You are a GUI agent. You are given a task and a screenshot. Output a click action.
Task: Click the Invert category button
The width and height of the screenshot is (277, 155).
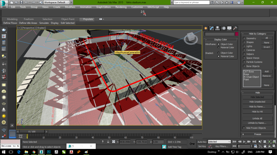267,47
